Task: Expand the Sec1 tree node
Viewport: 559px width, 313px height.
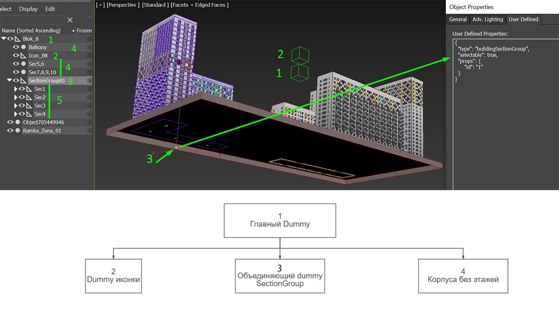Action: click(16, 89)
